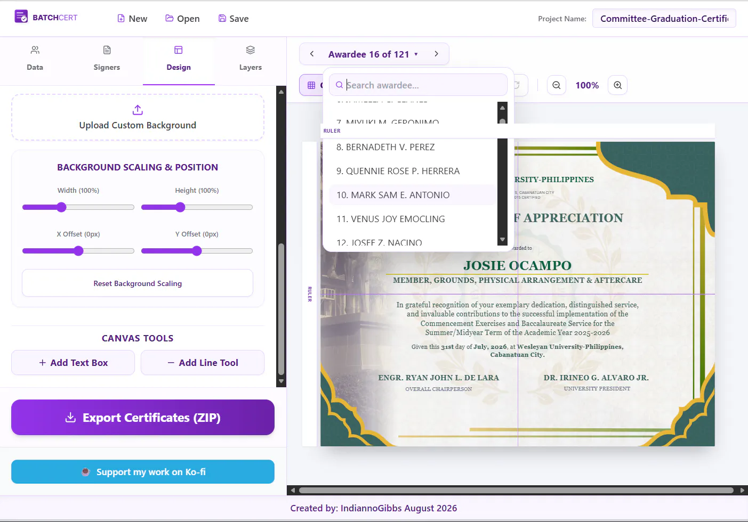The height and width of the screenshot is (522, 748).
Task: Click the awardee list scroll-up arrow
Action: (502, 108)
